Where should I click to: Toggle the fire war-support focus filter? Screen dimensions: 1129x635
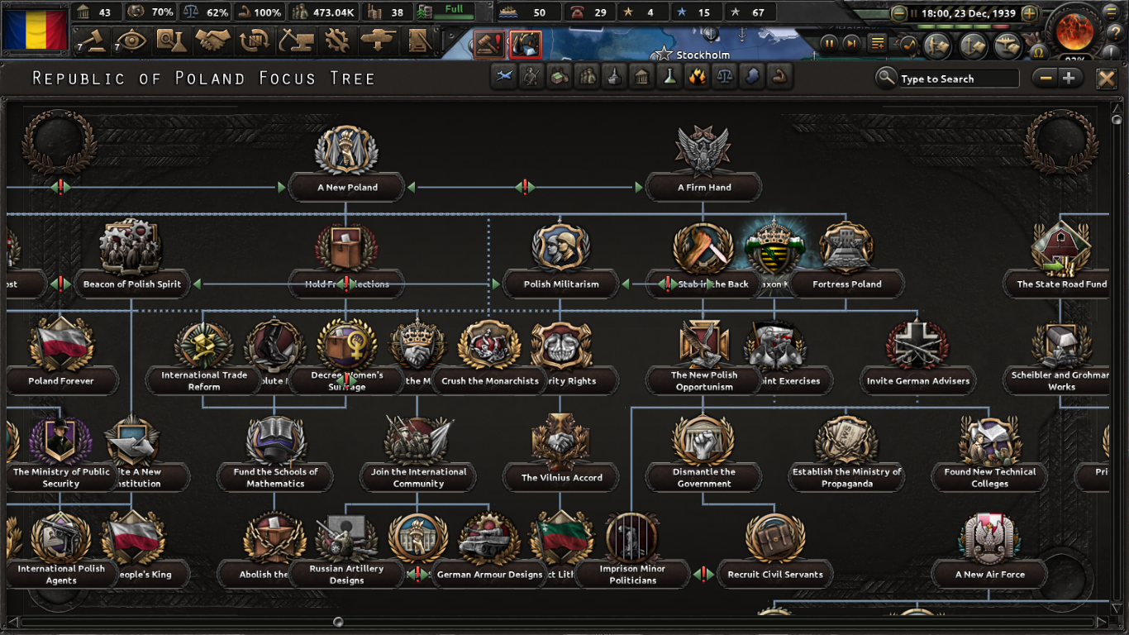pos(698,77)
